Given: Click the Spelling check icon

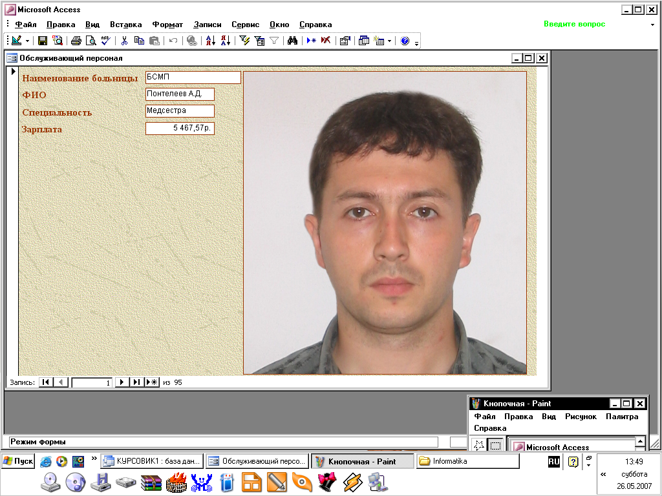Looking at the screenshot, I should (x=107, y=41).
